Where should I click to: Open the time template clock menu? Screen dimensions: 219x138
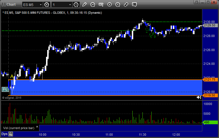[x=76, y=5]
